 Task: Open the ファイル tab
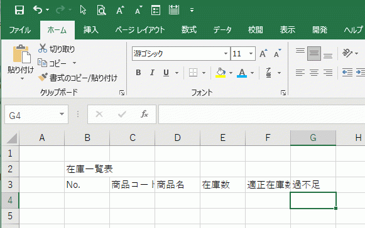(19, 30)
